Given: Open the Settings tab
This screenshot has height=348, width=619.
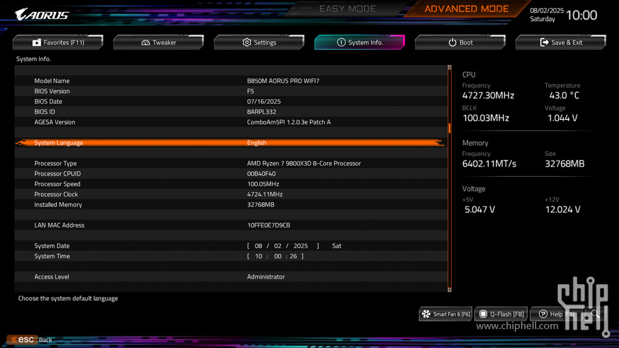Looking at the screenshot, I should pyautogui.click(x=259, y=42).
